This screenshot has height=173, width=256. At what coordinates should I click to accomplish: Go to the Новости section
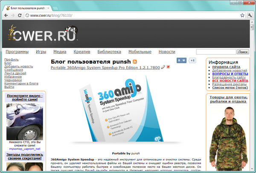pyautogui.click(x=167, y=52)
